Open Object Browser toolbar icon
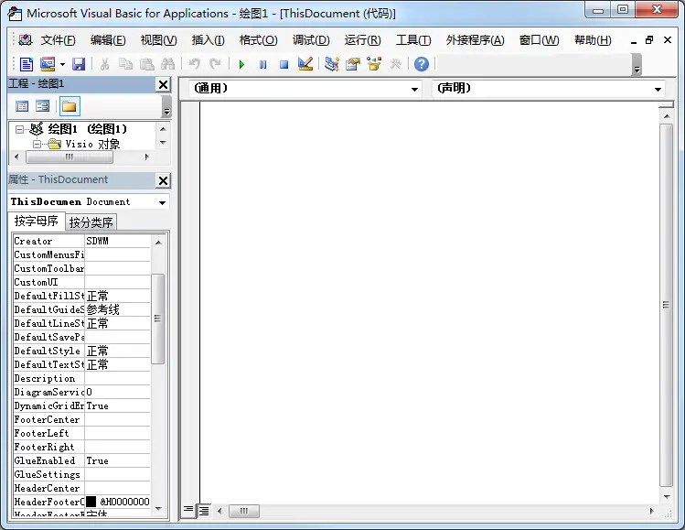The width and height of the screenshot is (685, 530). pyautogui.click(x=374, y=64)
